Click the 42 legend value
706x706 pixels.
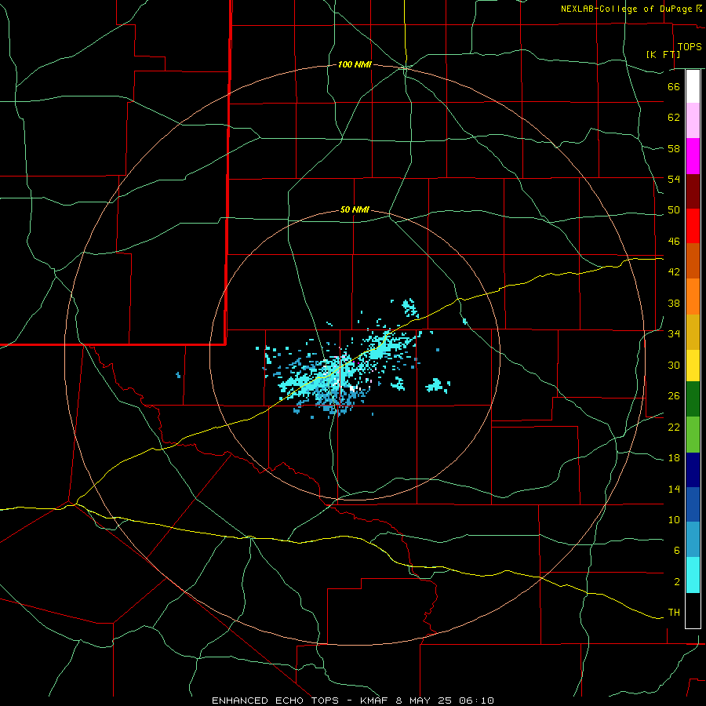pyautogui.click(x=674, y=272)
